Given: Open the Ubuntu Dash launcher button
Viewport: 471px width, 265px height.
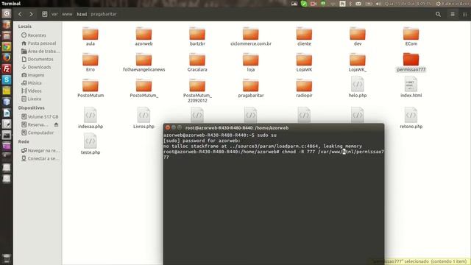Looking at the screenshot, I should coord(7,13).
